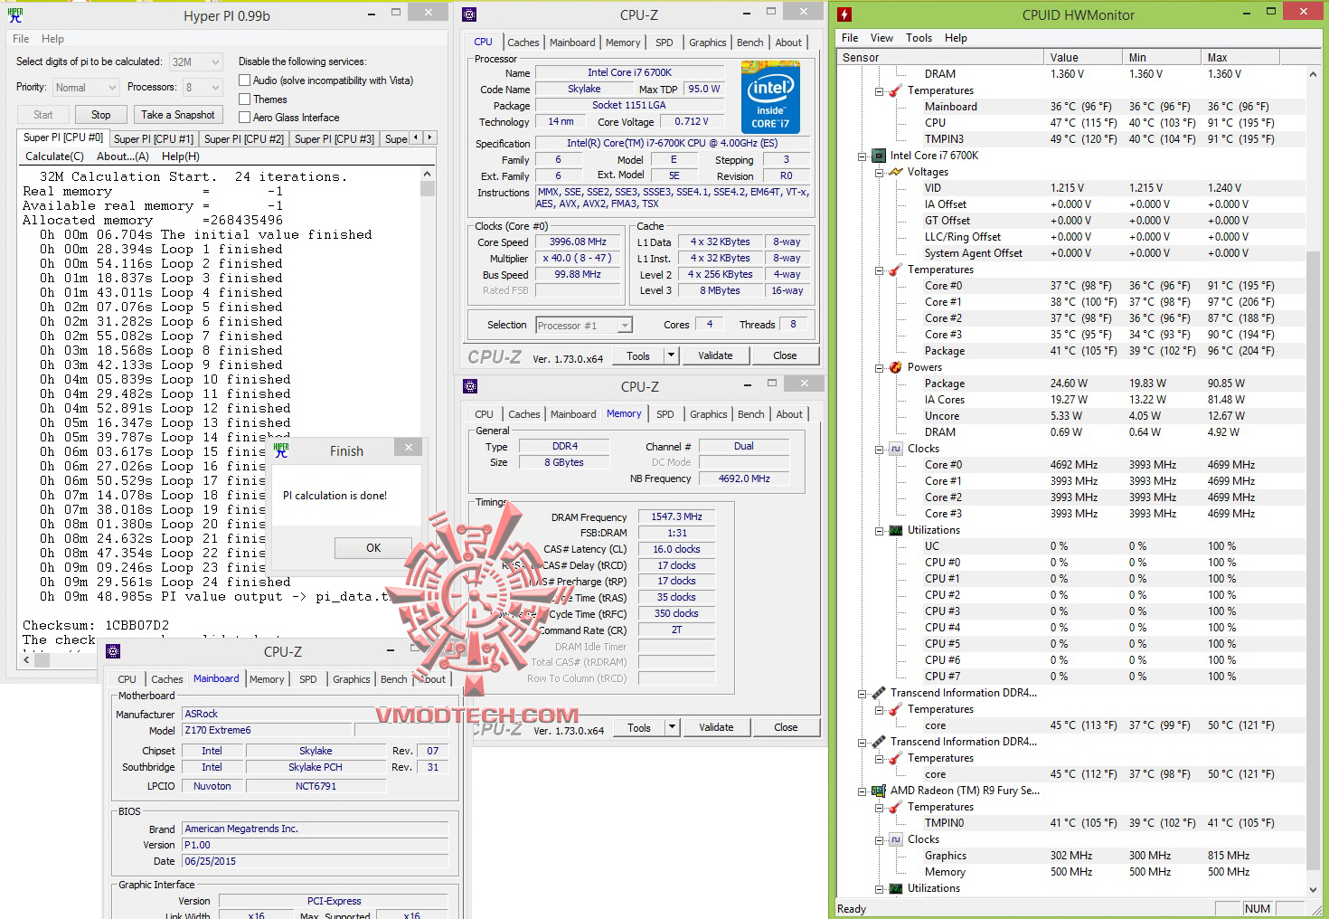
Task: Open the Processors count dropdown
Action: click(x=215, y=88)
